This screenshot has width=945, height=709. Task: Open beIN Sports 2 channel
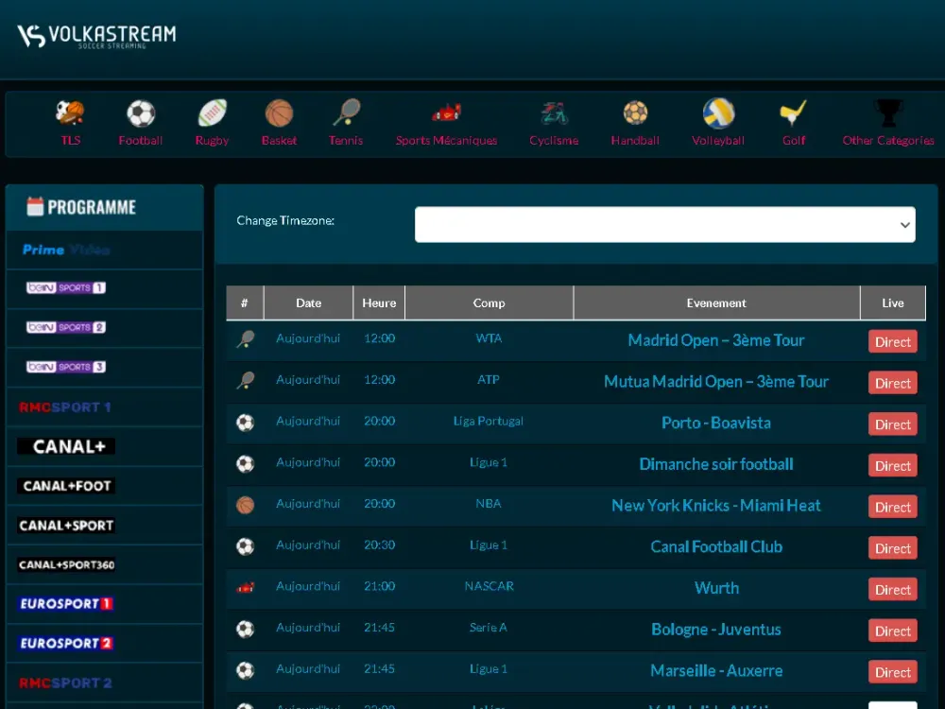pyautogui.click(x=66, y=327)
